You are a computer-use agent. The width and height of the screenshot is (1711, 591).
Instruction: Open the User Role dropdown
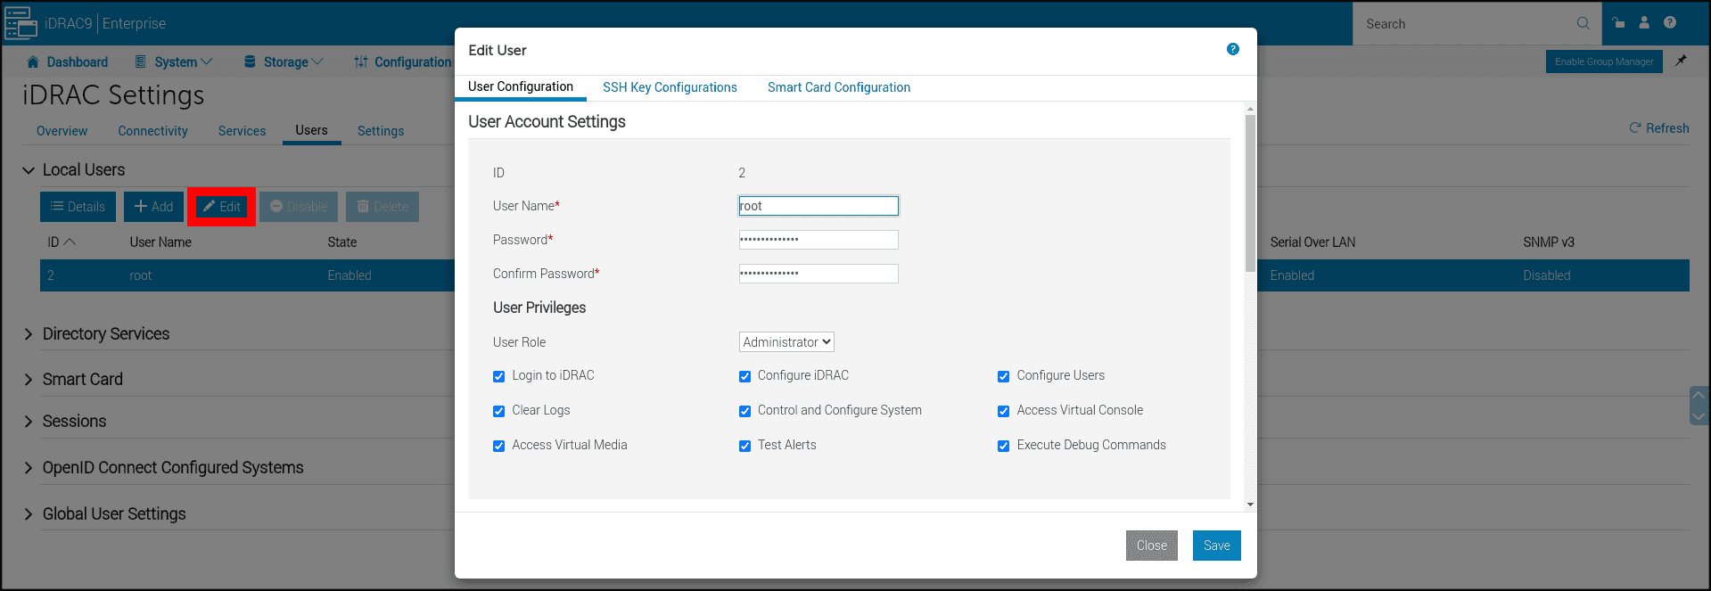(786, 342)
